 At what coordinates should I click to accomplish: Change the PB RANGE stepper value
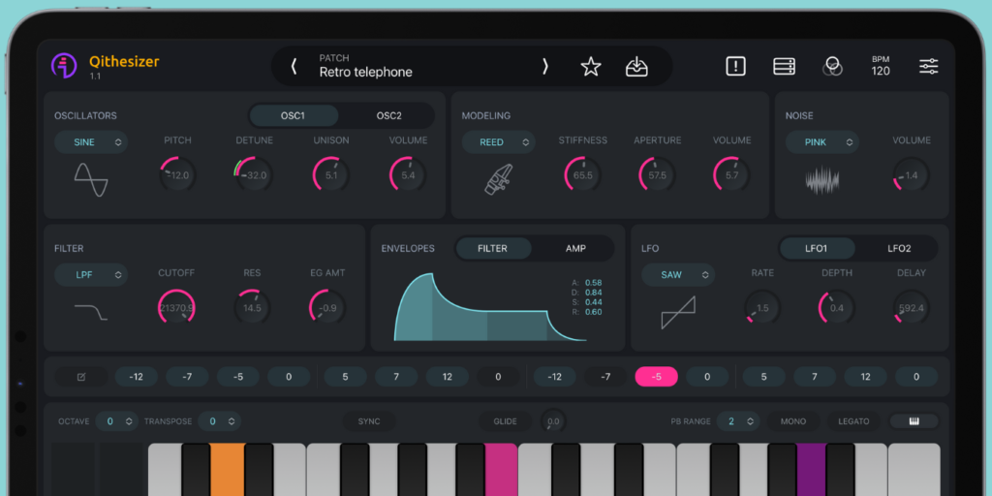point(738,421)
